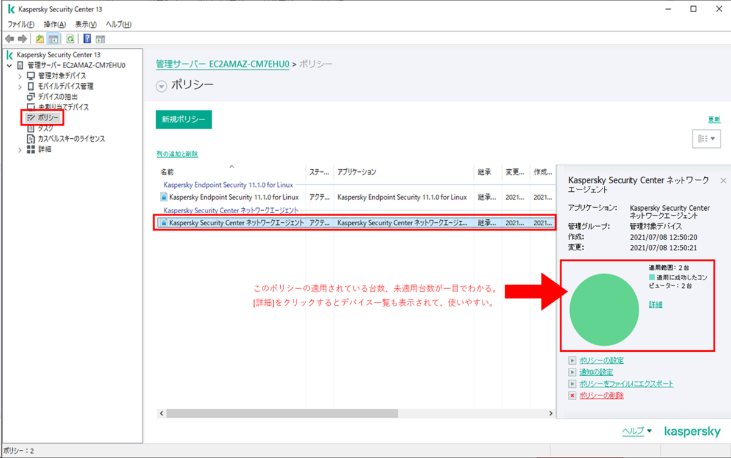Open the 通知の設定 link
The width and height of the screenshot is (731, 458).
pyautogui.click(x=596, y=372)
